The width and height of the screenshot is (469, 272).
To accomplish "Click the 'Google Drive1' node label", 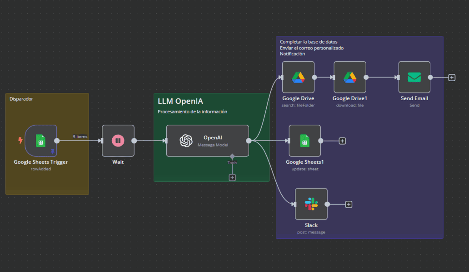I will (x=349, y=98).
